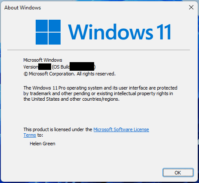Click the Windows 11 wordmark text
The height and width of the screenshot is (183, 199).
click(119, 32)
